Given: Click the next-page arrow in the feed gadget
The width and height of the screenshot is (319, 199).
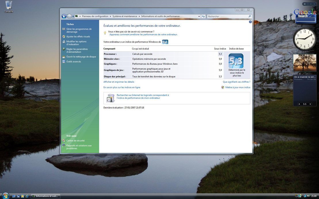Looking at the screenshot, I should 310,104.
